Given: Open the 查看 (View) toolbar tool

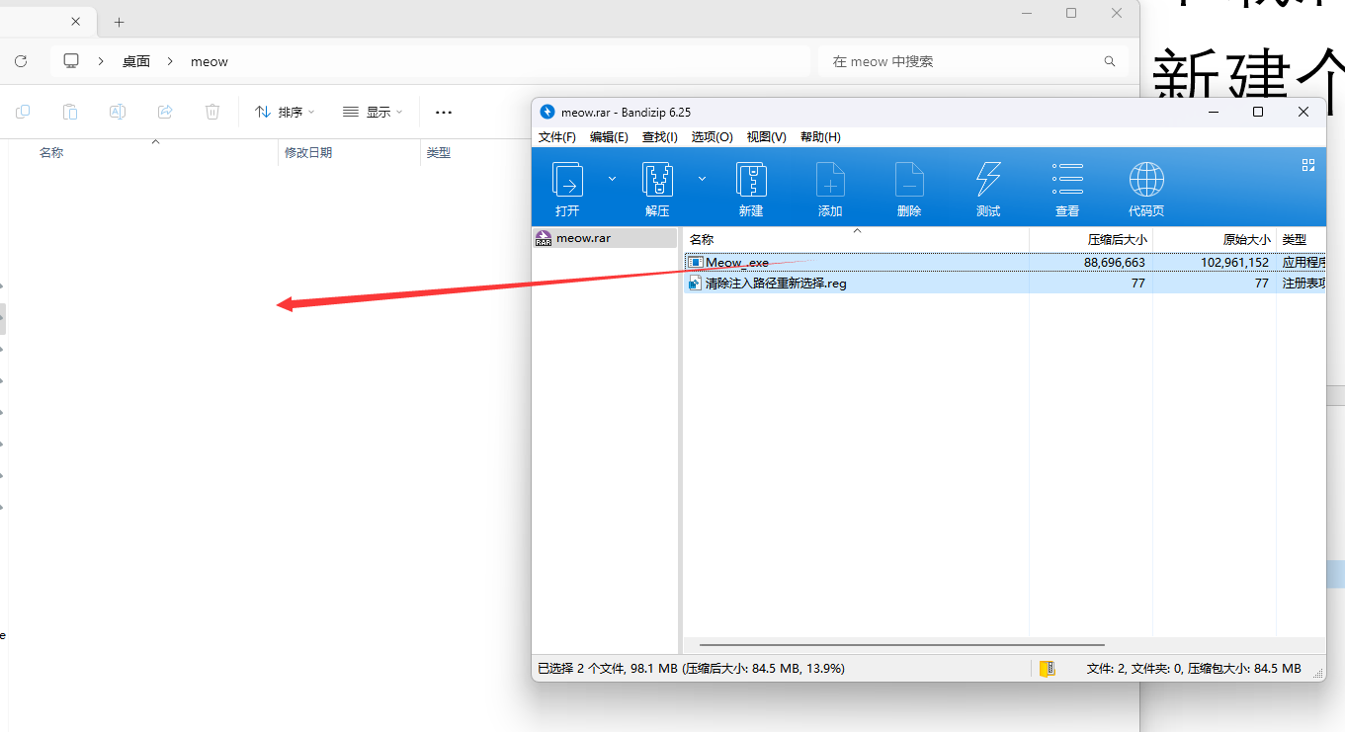Looking at the screenshot, I should point(1067,180).
